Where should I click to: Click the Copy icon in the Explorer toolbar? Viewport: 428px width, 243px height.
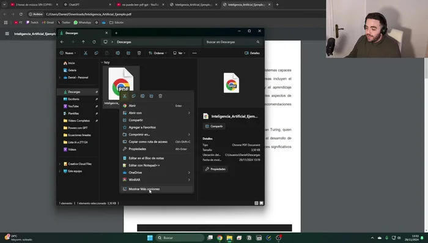pos(96,53)
